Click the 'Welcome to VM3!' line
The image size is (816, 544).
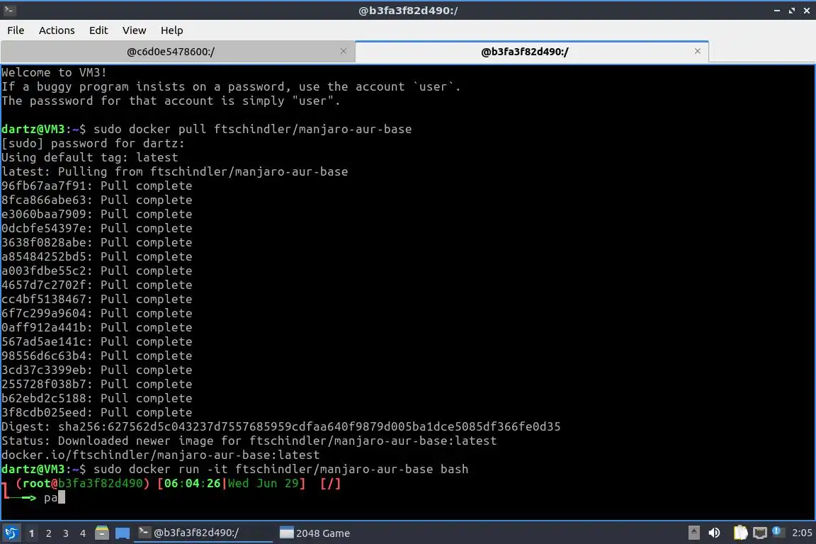54,72
